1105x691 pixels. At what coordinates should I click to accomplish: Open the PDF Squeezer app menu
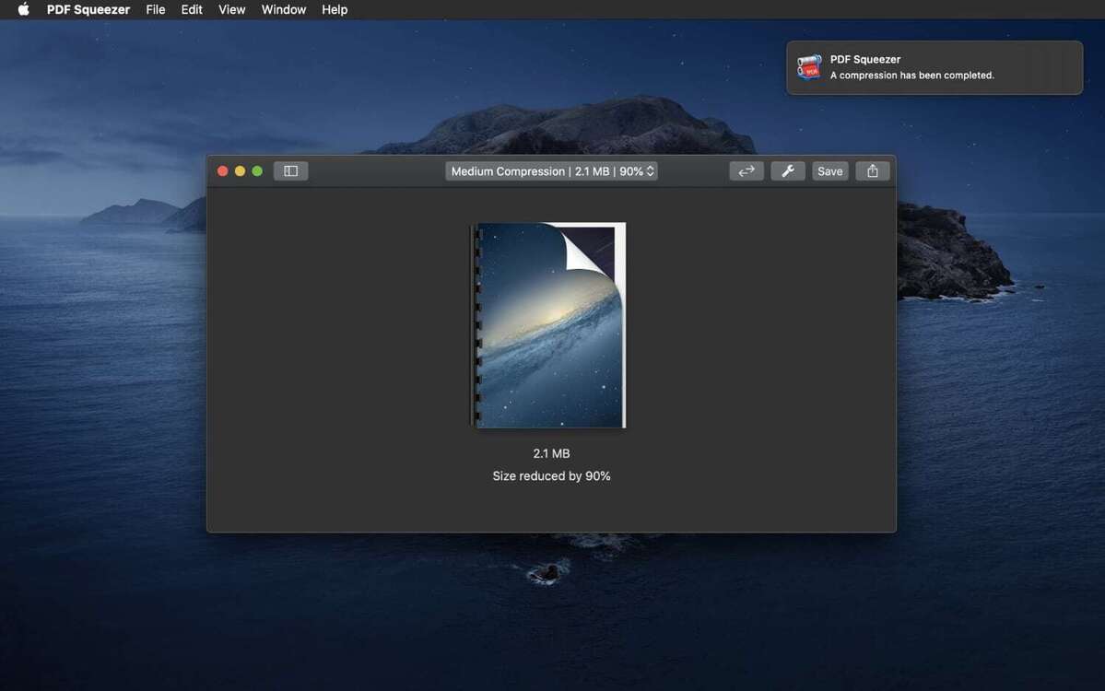88,10
